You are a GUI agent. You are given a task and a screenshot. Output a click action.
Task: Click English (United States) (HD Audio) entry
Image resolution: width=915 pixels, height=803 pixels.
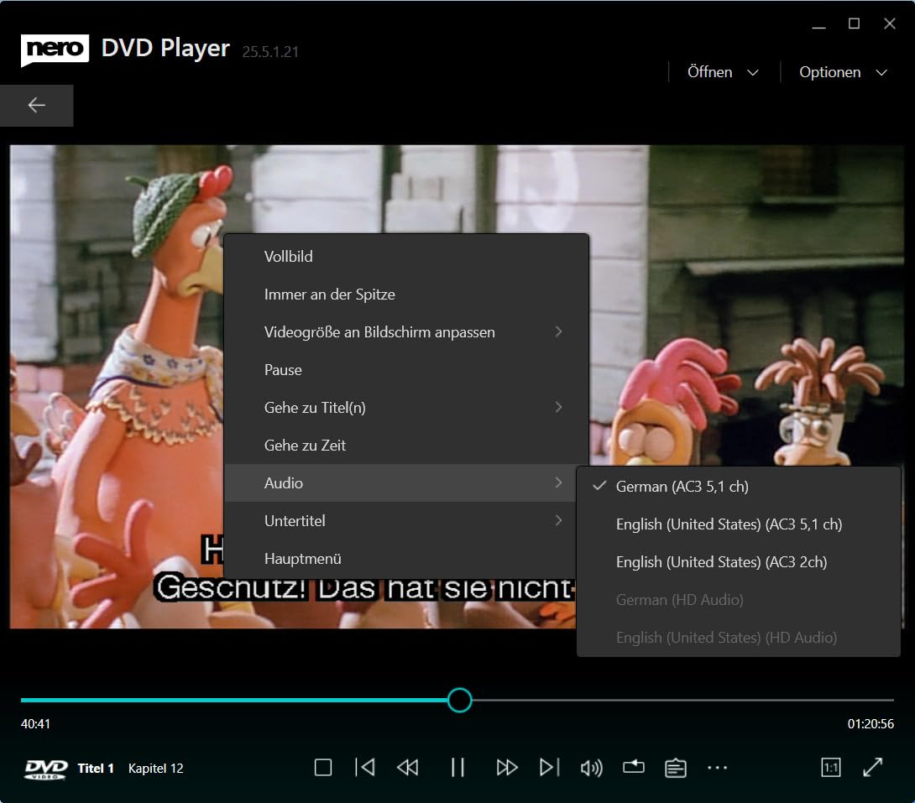[x=738, y=638]
